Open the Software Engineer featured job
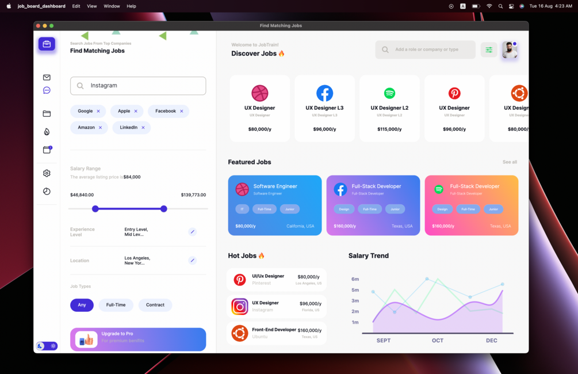 click(275, 205)
